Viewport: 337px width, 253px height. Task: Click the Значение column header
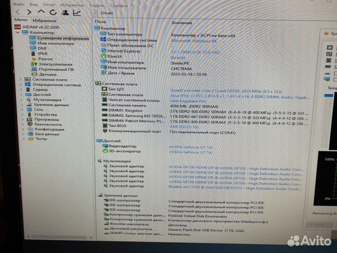click(182, 22)
